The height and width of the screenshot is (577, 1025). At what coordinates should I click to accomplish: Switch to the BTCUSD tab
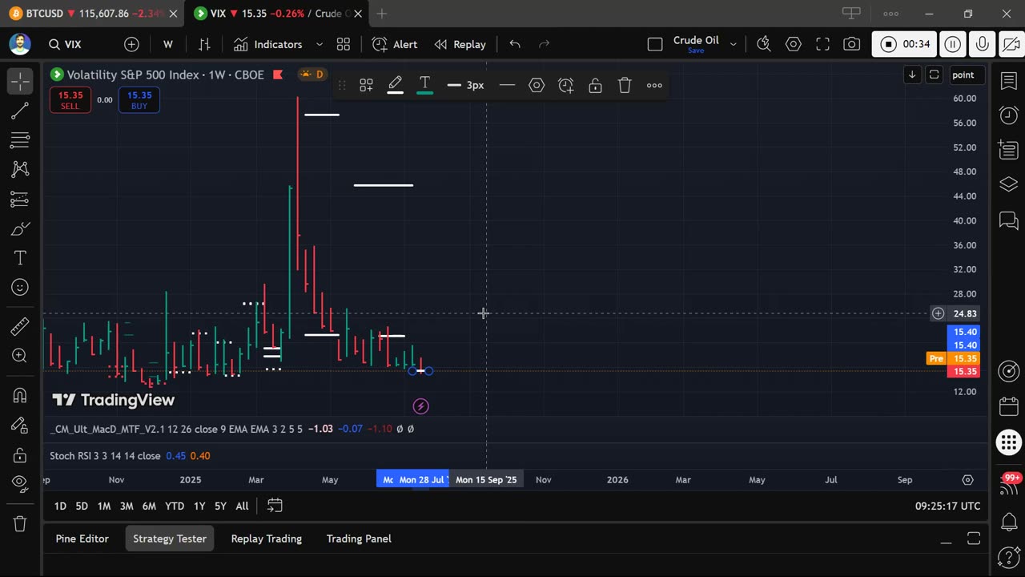pyautogui.click(x=92, y=14)
